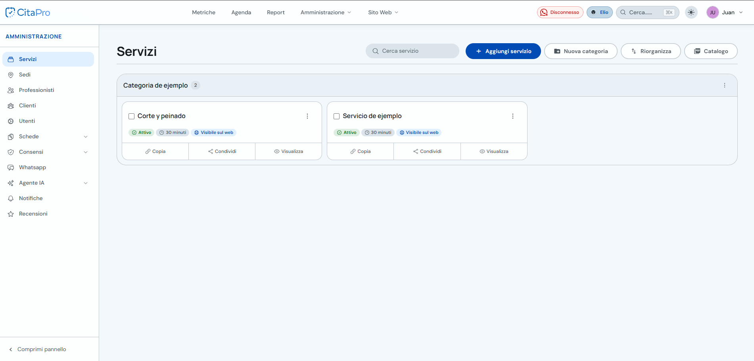Collapse the panel with Comprimi pannello
754x361 pixels.
(38, 349)
